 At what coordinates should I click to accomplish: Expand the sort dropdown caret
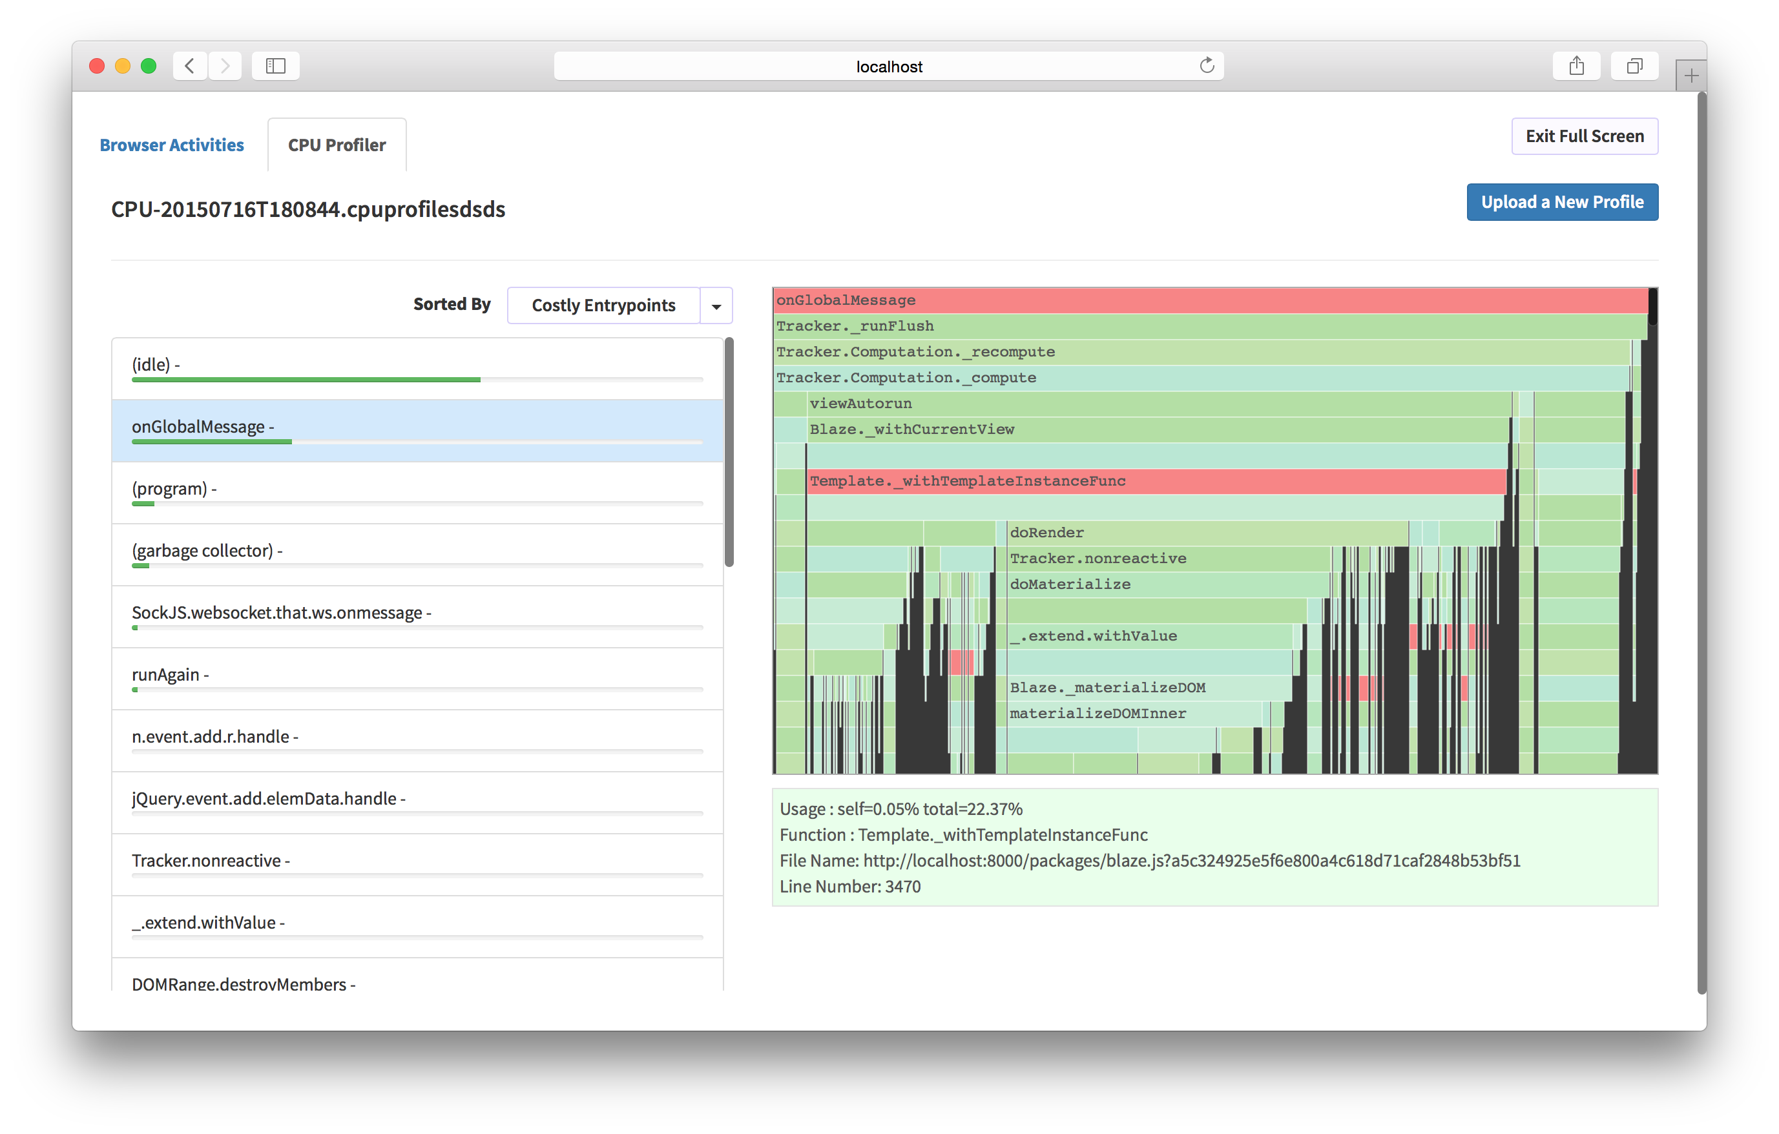[716, 306]
